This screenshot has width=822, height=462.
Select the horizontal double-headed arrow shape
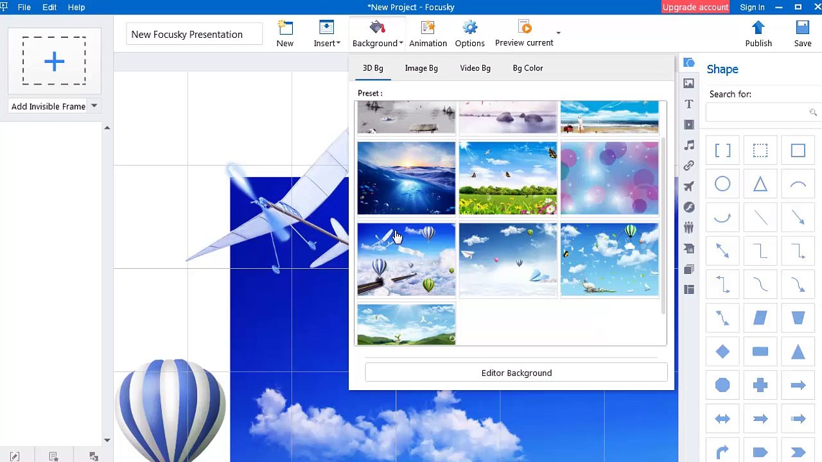click(722, 419)
